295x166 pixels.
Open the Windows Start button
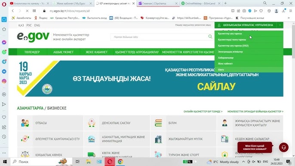pyautogui.click(x=5, y=162)
